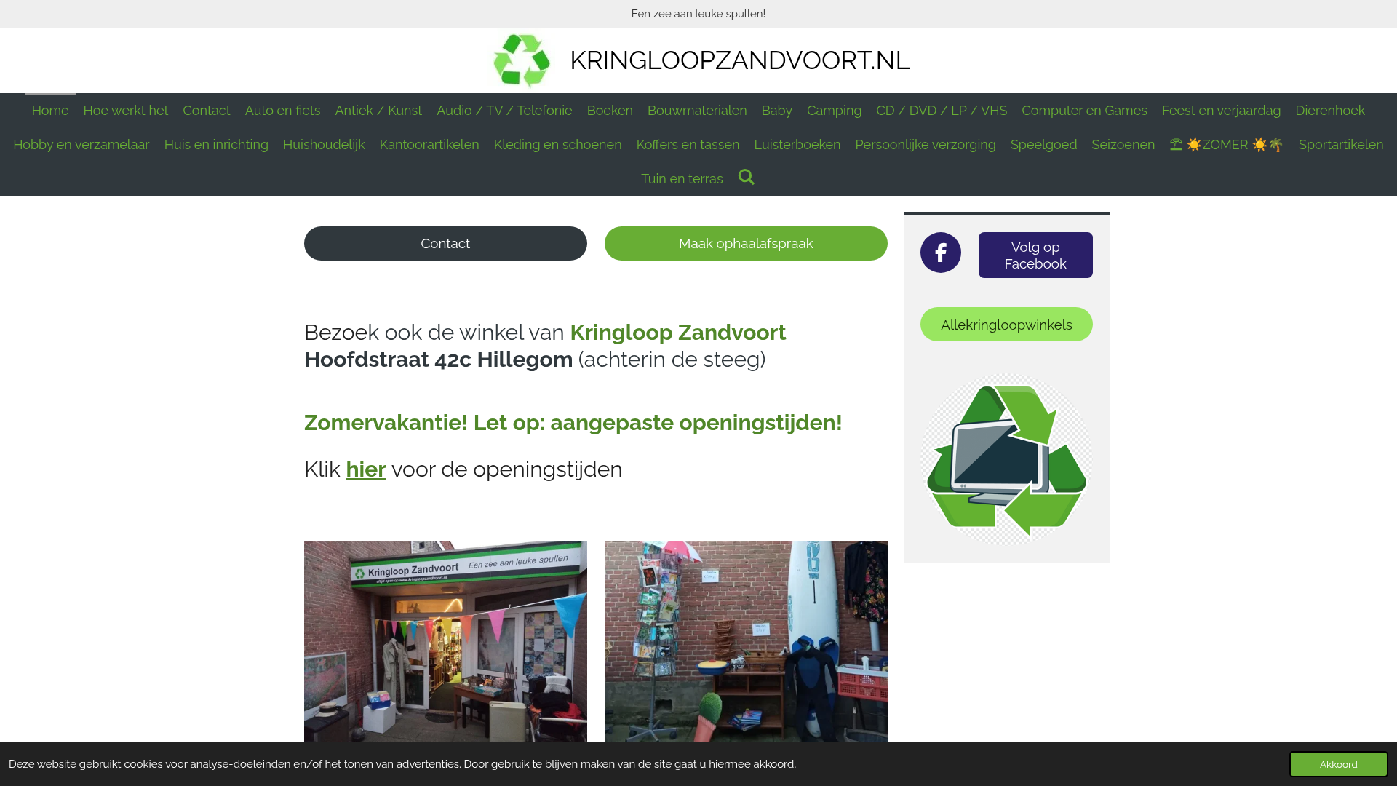Click Volg op Facebook button
The width and height of the screenshot is (1397, 786).
click(x=1035, y=255)
